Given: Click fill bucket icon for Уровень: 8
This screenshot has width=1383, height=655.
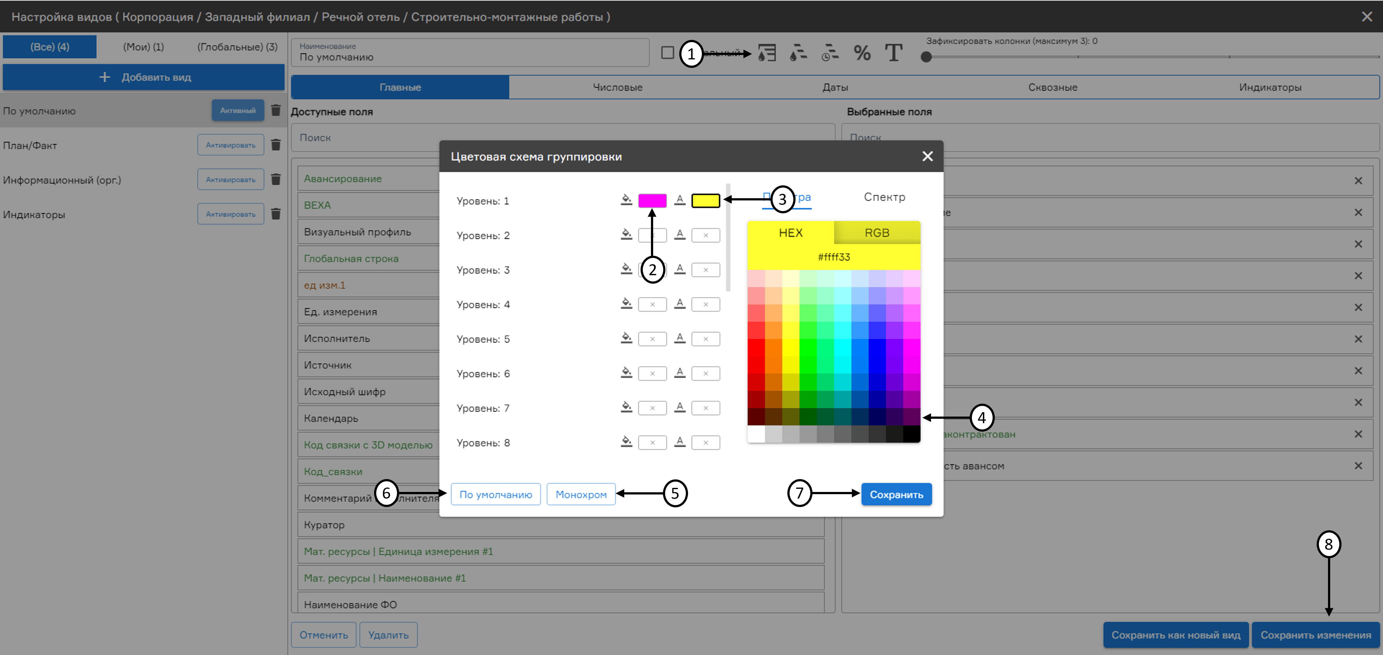Looking at the screenshot, I should click(x=626, y=442).
